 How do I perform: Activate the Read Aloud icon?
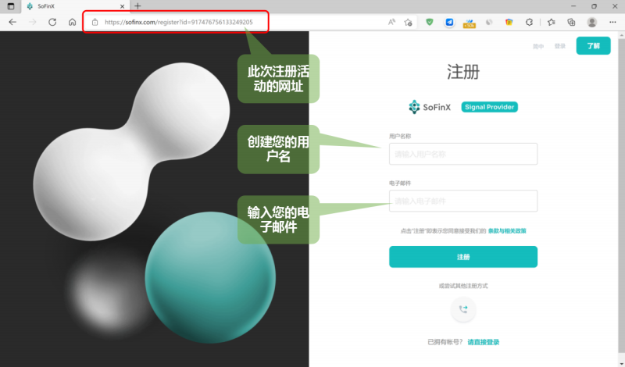[391, 23]
